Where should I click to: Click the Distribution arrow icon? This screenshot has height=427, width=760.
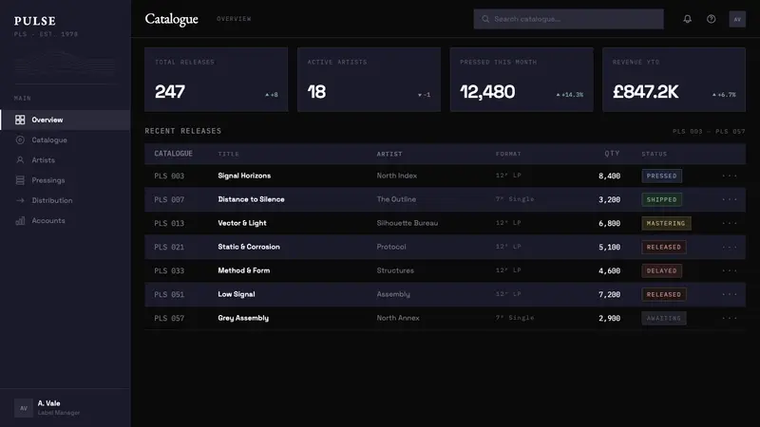coord(20,200)
